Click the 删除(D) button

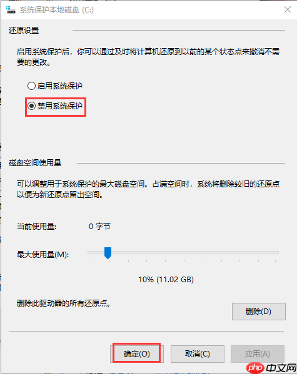click(258, 312)
